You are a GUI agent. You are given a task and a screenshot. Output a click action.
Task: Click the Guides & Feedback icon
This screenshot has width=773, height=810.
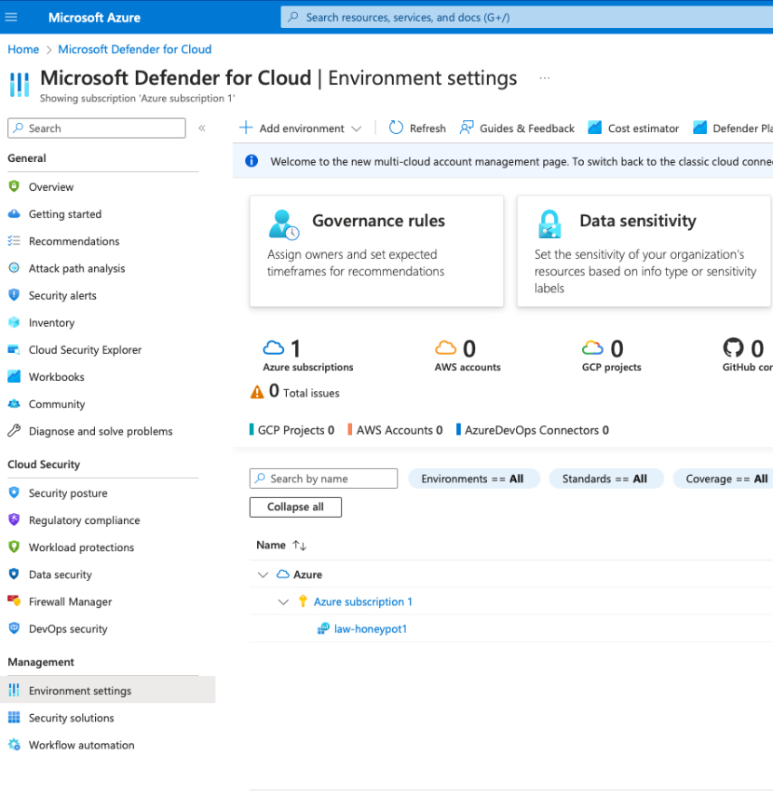467,128
